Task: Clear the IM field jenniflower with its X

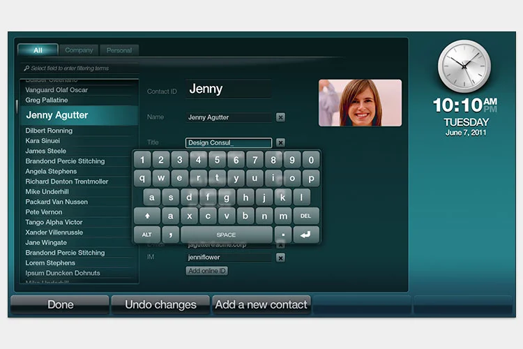Action: (x=280, y=258)
